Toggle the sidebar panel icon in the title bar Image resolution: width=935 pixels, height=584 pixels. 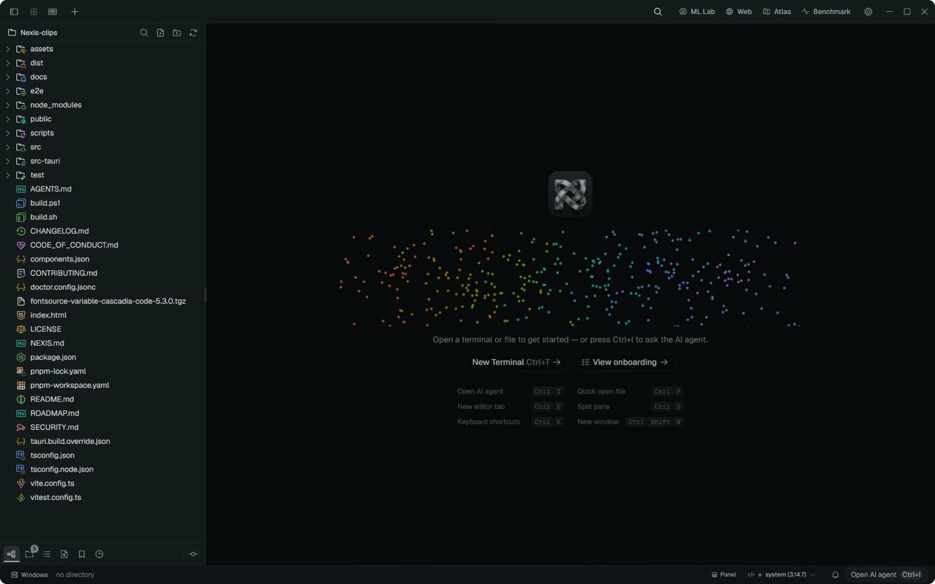point(14,12)
